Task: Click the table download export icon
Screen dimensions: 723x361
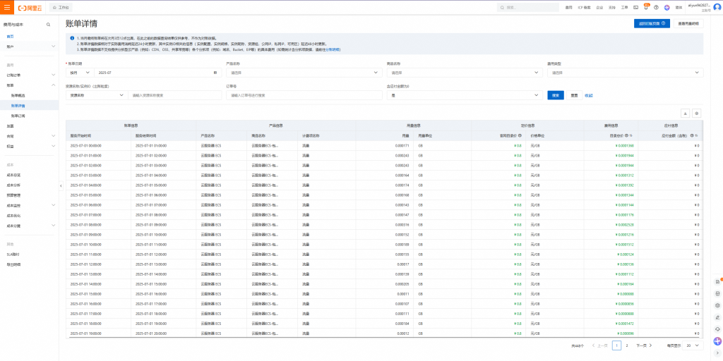Action: click(x=684, y=113)
